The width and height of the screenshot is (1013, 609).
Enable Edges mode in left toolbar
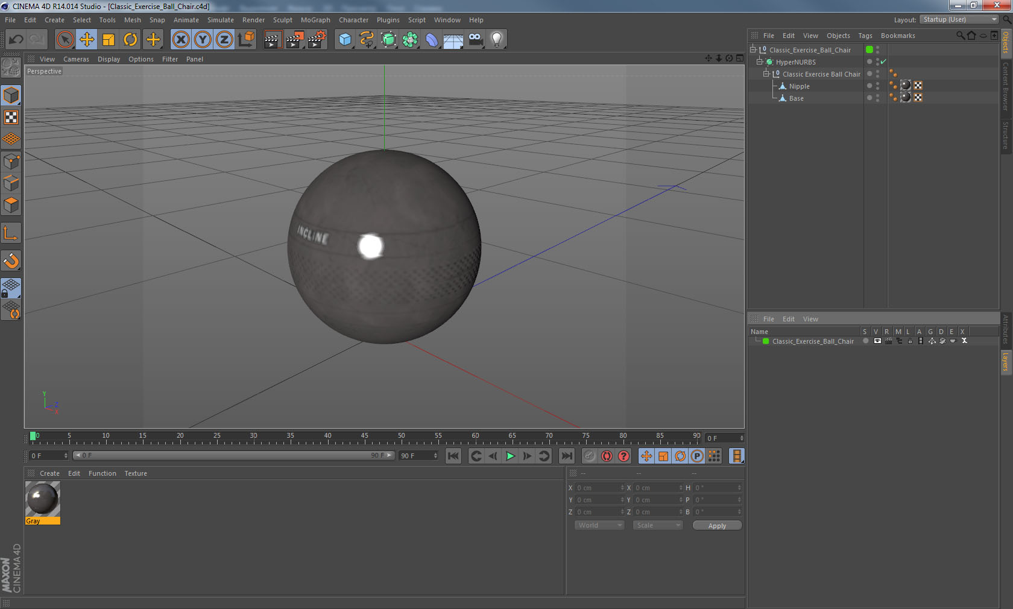coord(11,183)
